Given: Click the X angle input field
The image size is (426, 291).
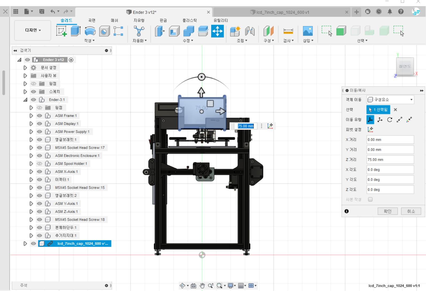Looking at the screenshot, I should [390, 169].
